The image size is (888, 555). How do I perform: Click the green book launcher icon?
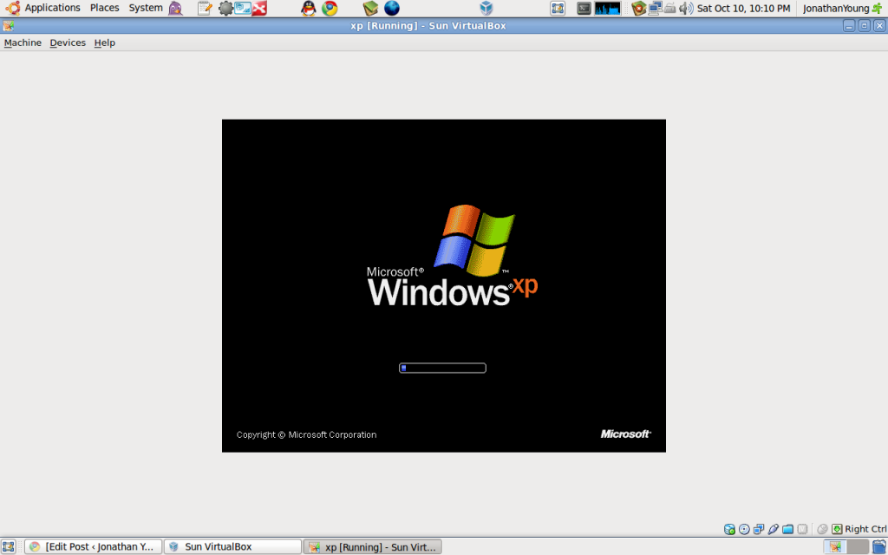pos(370,8)
